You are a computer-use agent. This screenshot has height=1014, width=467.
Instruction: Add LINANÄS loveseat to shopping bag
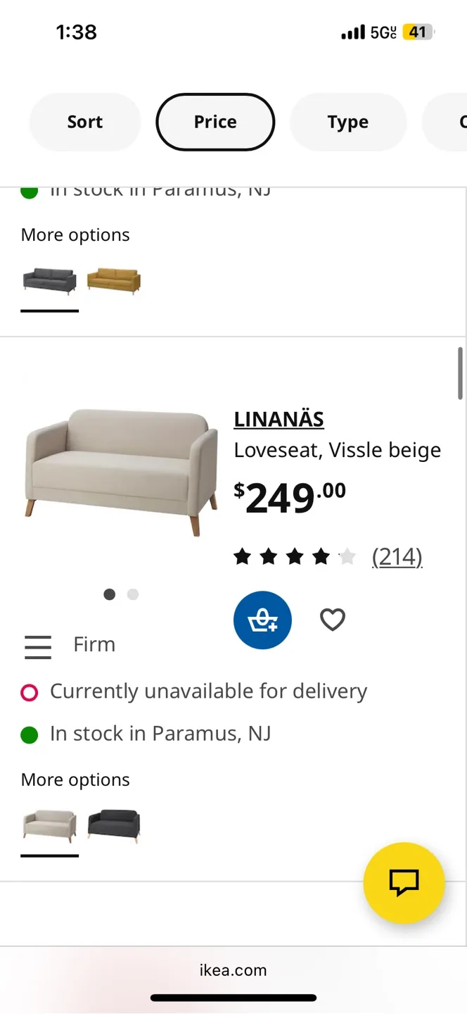pyautogui.click(x=262, y=620)
